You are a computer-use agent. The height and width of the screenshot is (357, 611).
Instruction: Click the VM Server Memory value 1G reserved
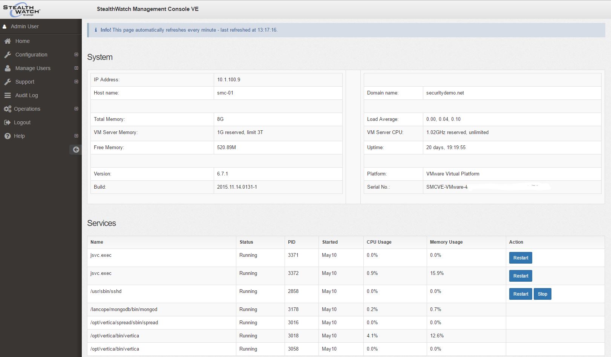(240, 132)
